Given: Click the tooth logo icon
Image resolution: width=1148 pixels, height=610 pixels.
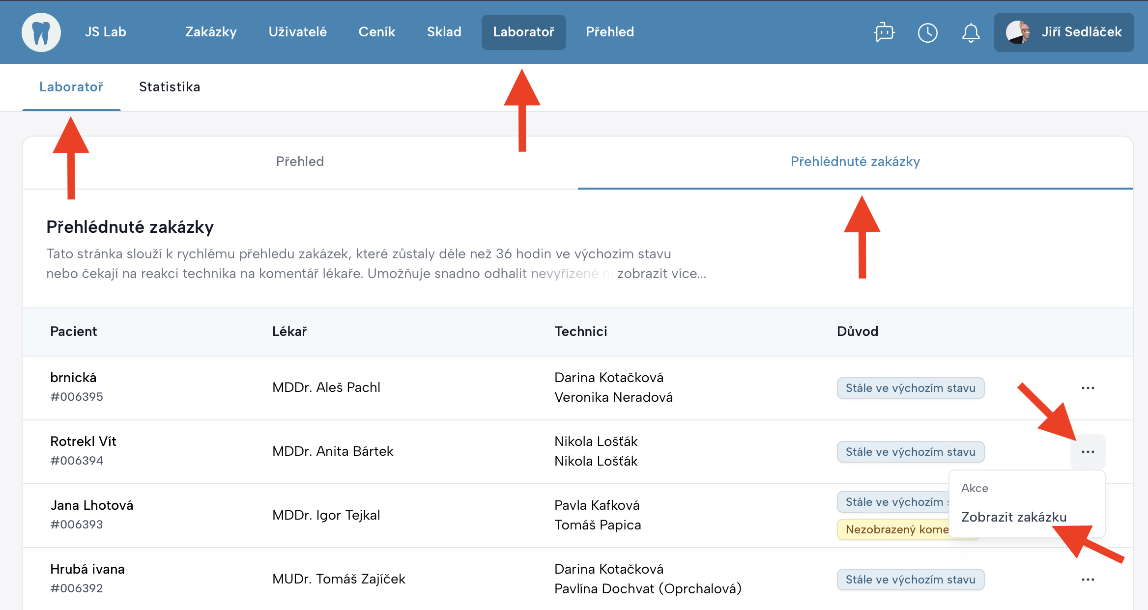Looking at the screenshot, I should tap(41, 32).
